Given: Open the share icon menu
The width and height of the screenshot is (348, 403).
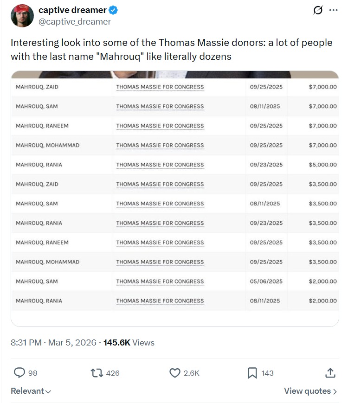Looking at the screenshot, I should coord(330,372).
